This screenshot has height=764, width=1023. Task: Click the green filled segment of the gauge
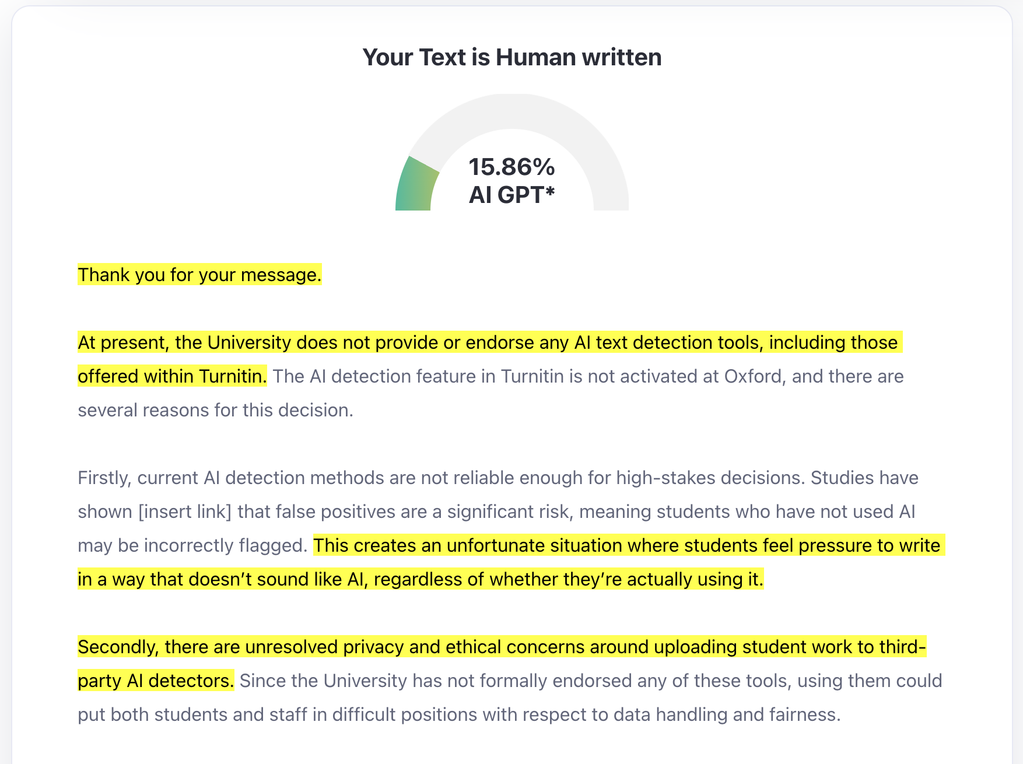pos(416,187)
